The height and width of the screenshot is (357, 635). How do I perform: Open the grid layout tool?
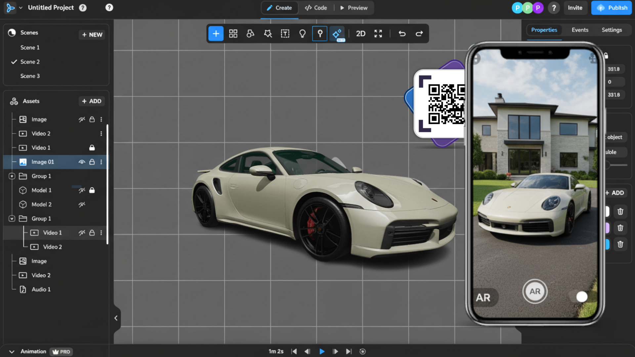[233, 34]
